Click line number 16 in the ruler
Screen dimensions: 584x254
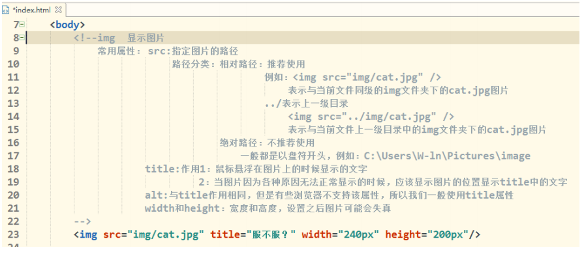coord(13,143)
